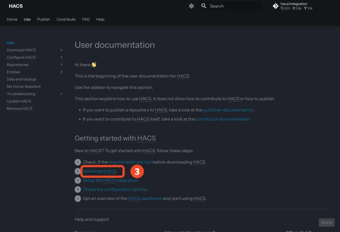Click the Miro watermark badge
The image size is (340, 232).
[x=326, y=222]
